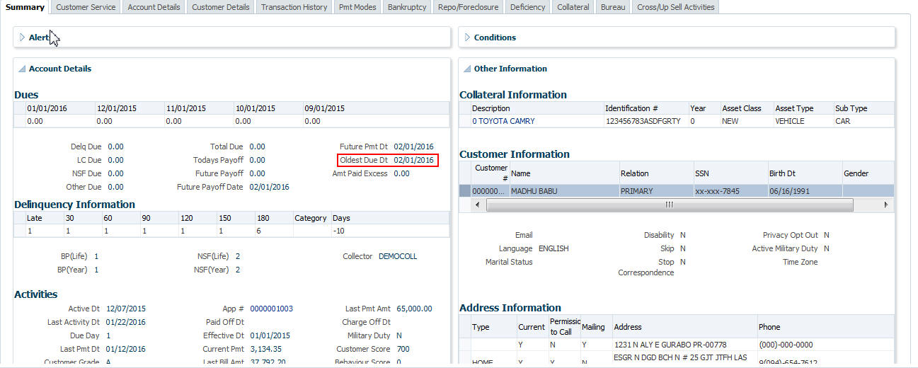Click the Relation column header
Image resolution: width=918 pixels, height=368 pixels.
coord(634,173)
